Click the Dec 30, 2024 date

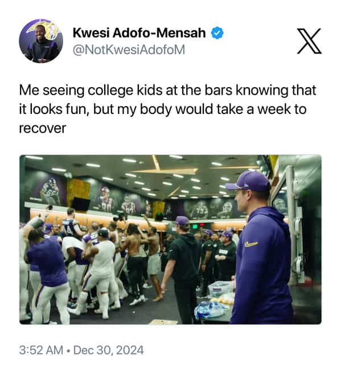pyautogui.click(x=109, y=350)
